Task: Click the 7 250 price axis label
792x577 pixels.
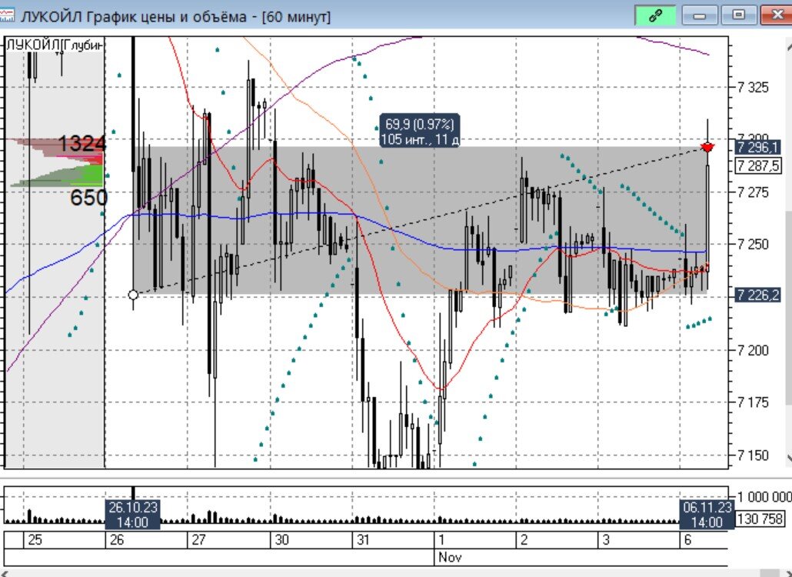Action: [x=753, y=245]
